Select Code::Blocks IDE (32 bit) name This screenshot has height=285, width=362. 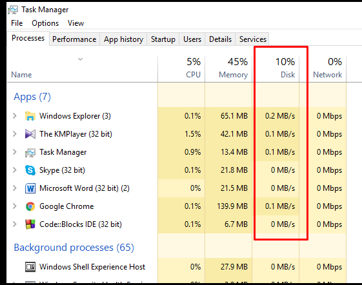(x=81, y=224)
